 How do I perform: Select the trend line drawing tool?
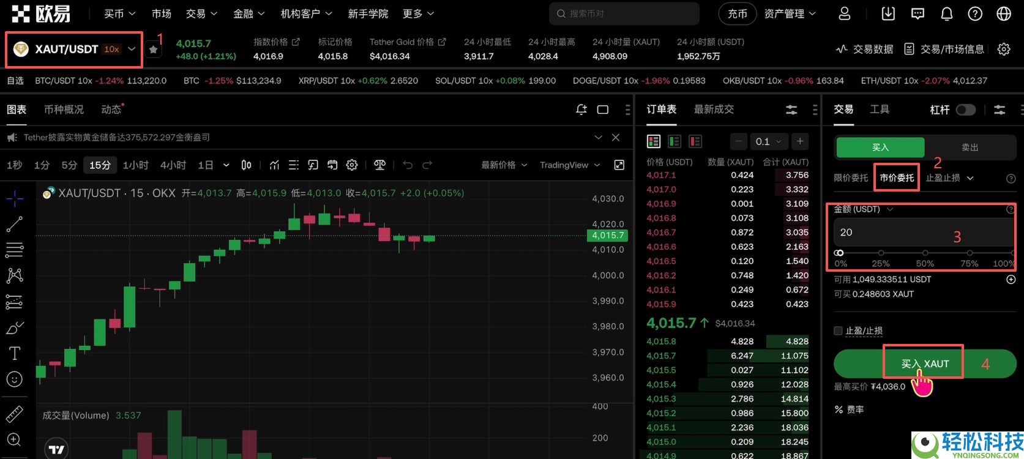[15, 225]
